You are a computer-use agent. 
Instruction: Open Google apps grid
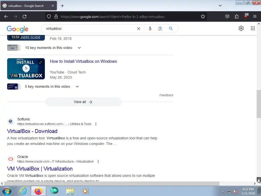[253, 29]
